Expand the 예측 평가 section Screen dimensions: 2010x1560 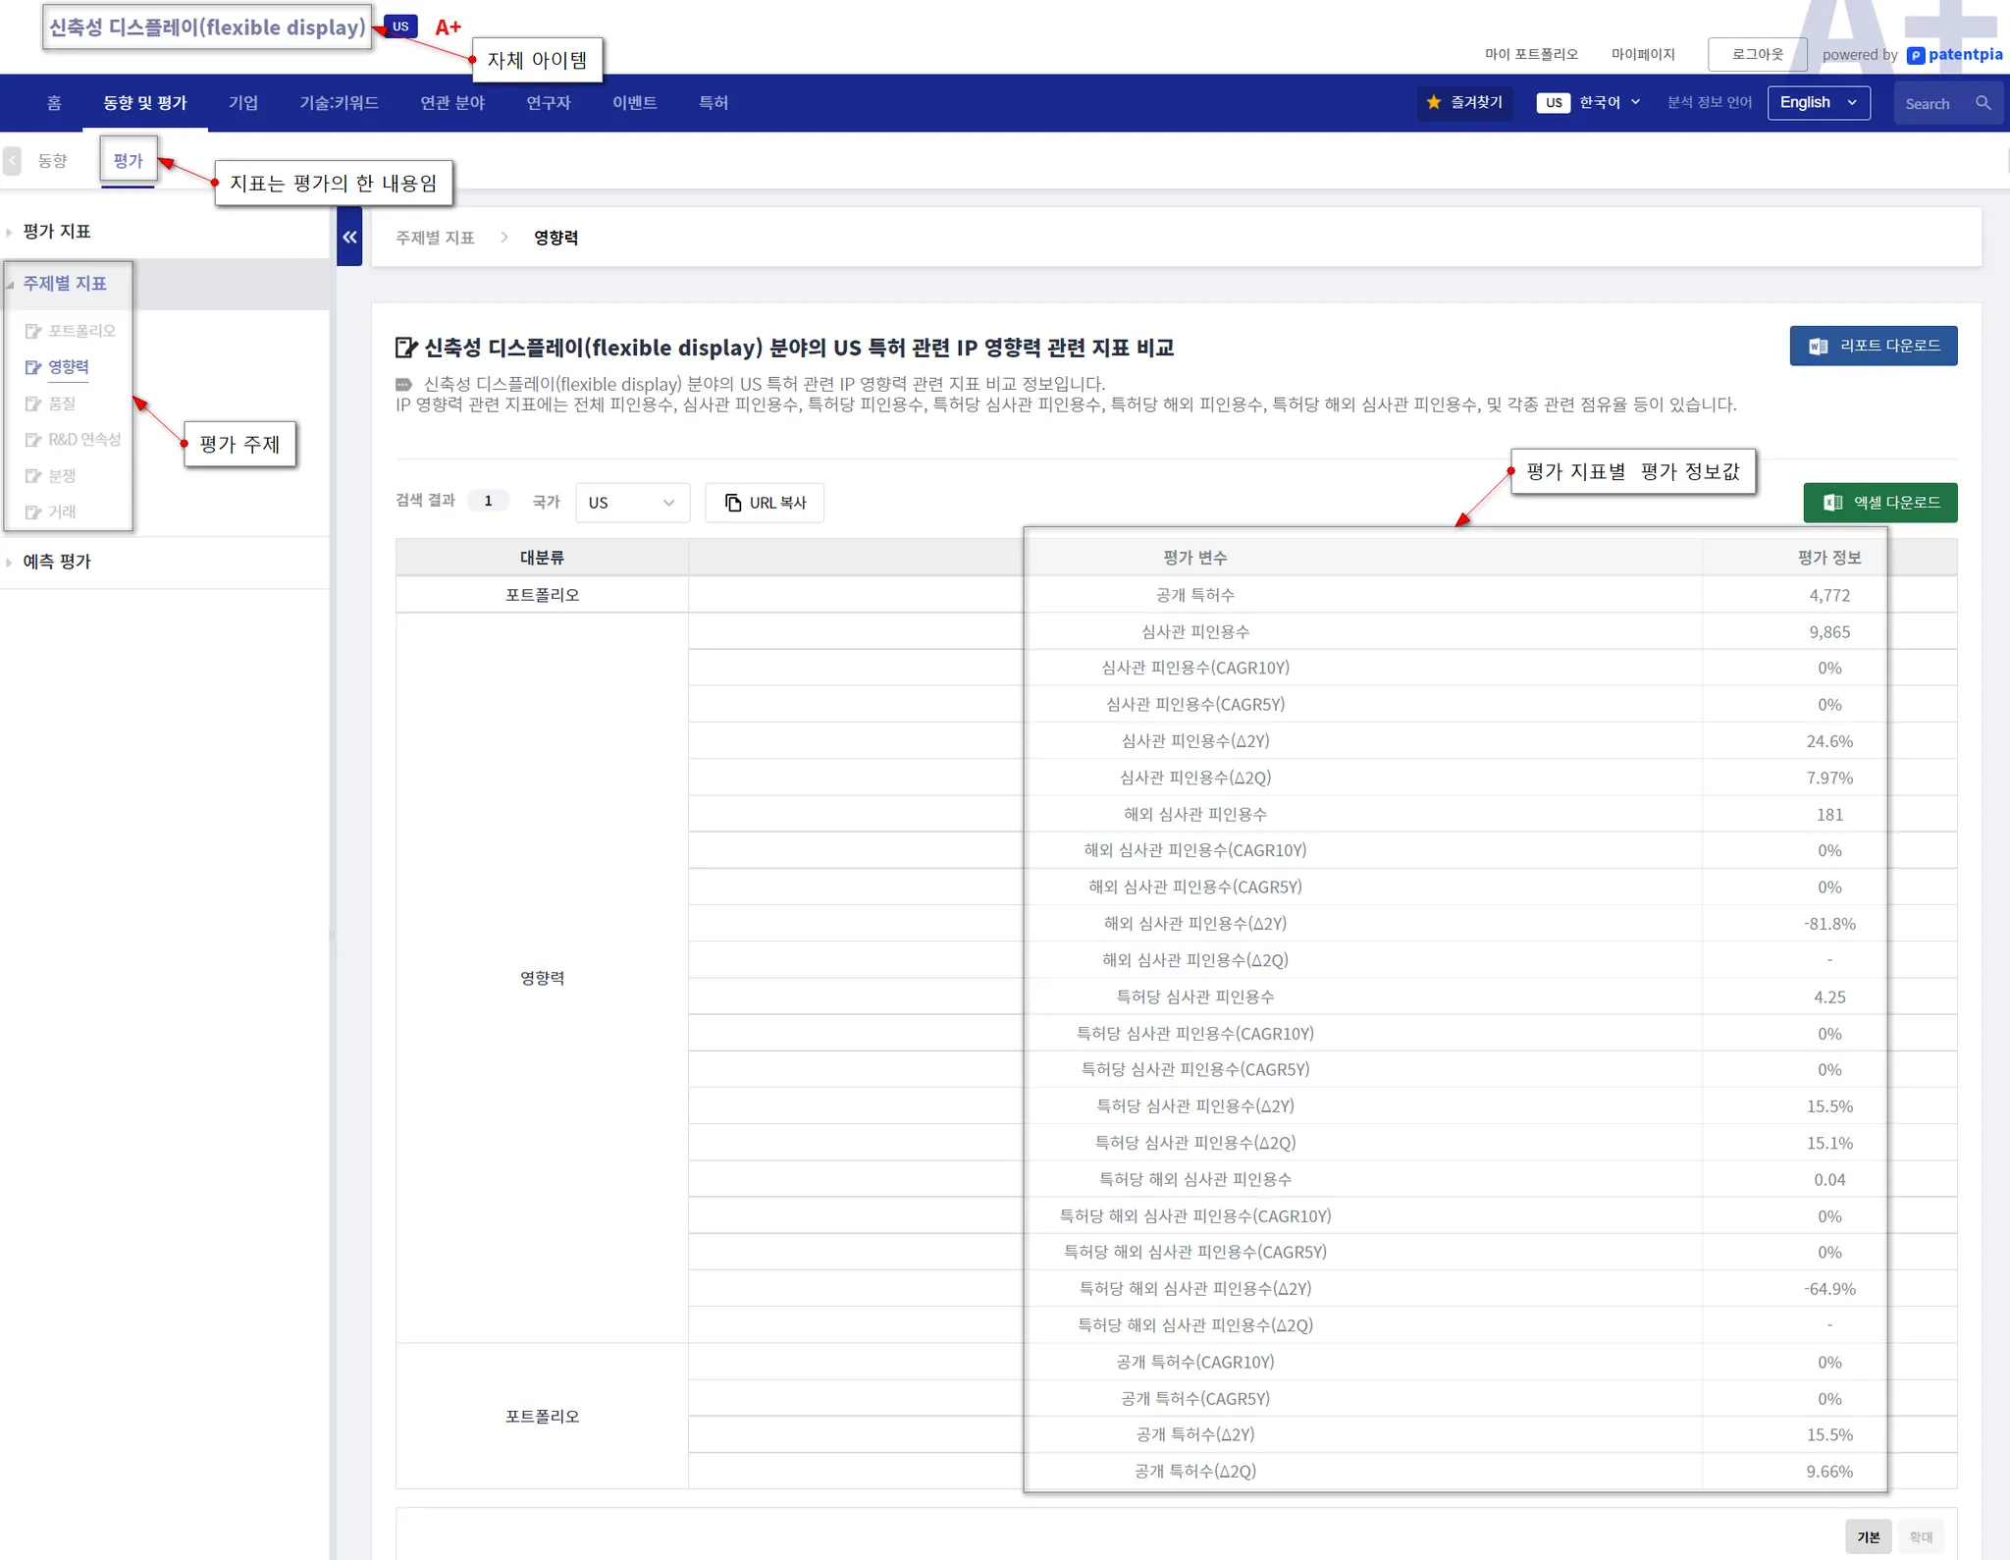(57, 562)
